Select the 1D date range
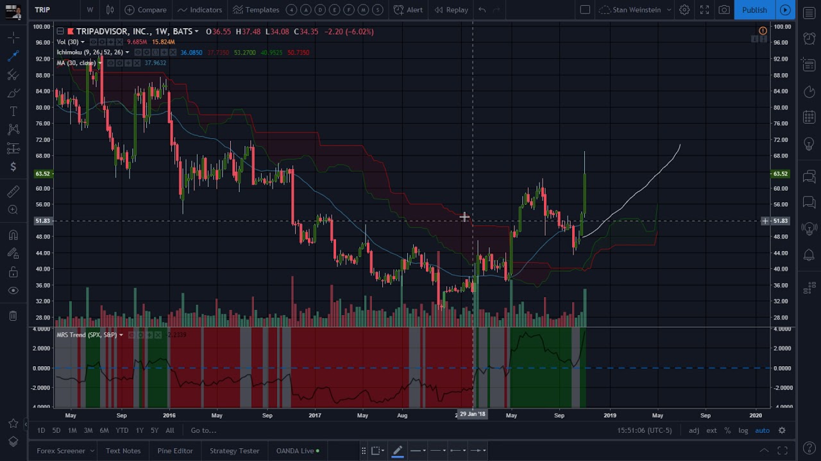Viewport: 821px width, 461px height. click(x=41, y=430)
